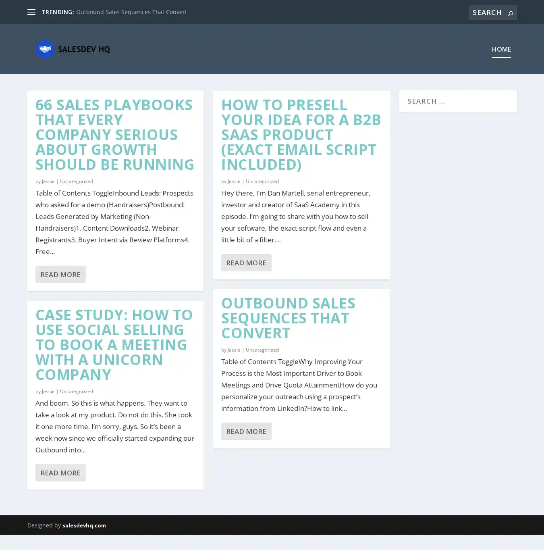
Task: Visit salesdevhq.com footer link
Action: (84, 525)
